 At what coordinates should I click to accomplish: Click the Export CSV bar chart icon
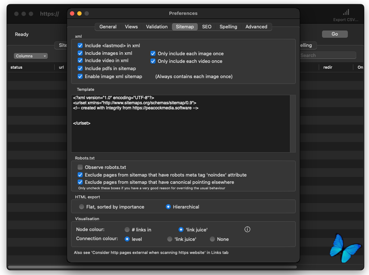(346, 13)
